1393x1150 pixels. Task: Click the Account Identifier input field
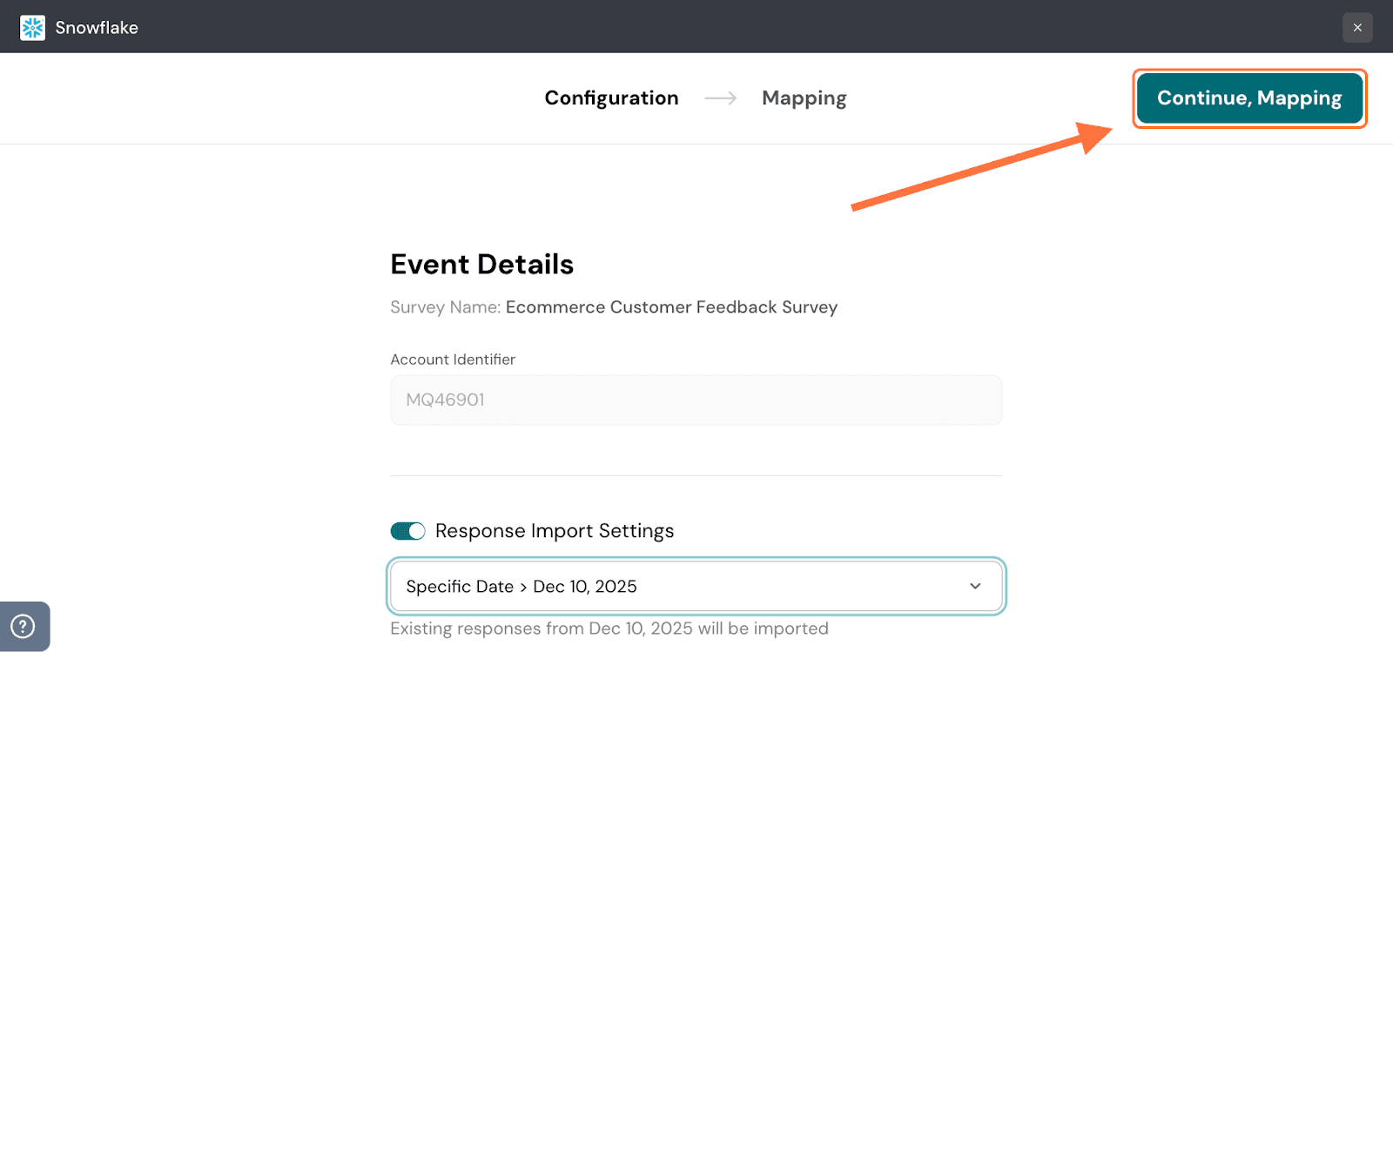point(696,400)
